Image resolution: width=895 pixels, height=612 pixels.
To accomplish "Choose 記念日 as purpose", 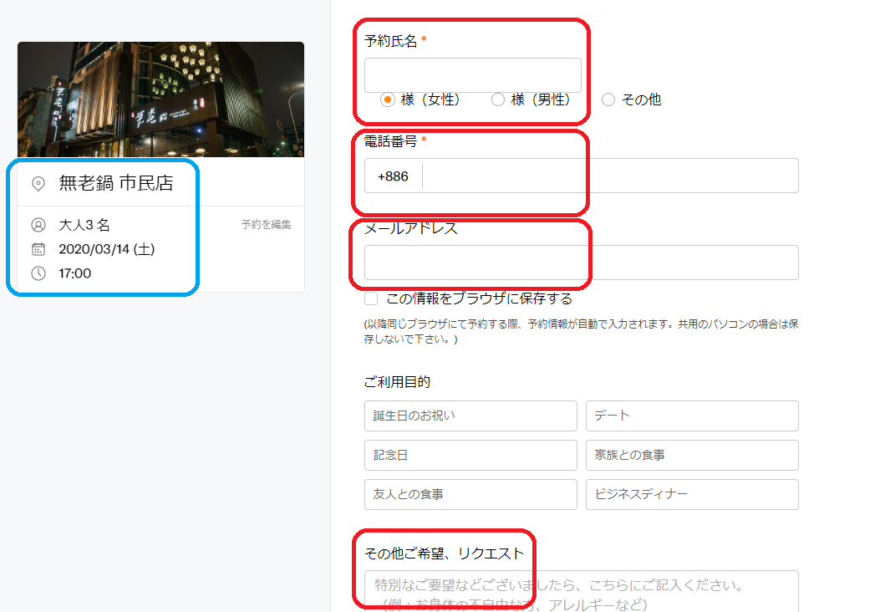I will pyautogui.click(x=470, y=455).
